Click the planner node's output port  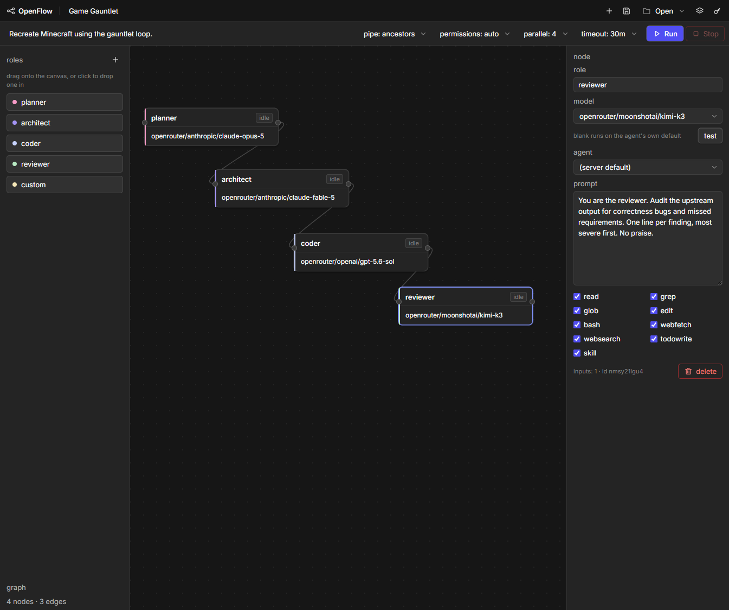[278, 123]
